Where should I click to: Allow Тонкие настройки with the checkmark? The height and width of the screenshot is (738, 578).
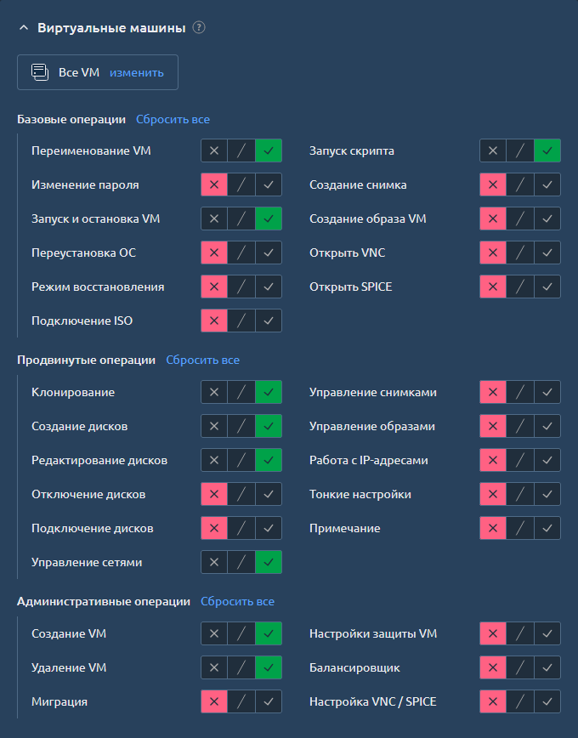click(x=547, y=494)
